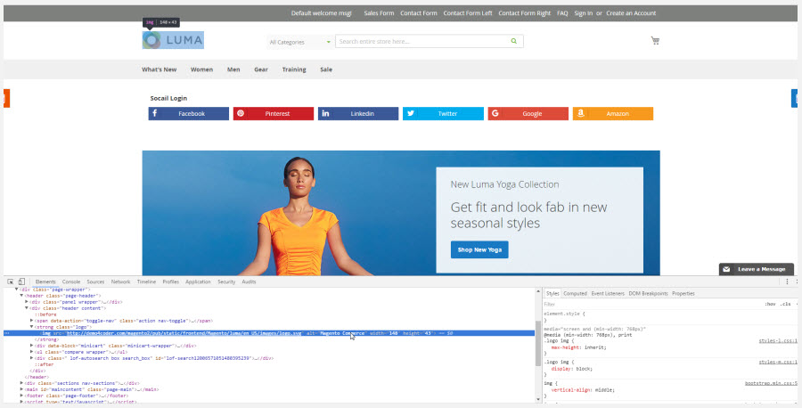Log in with the Amazon button
The width and height of the screenshot is (802, 408).
pos(613,113)
